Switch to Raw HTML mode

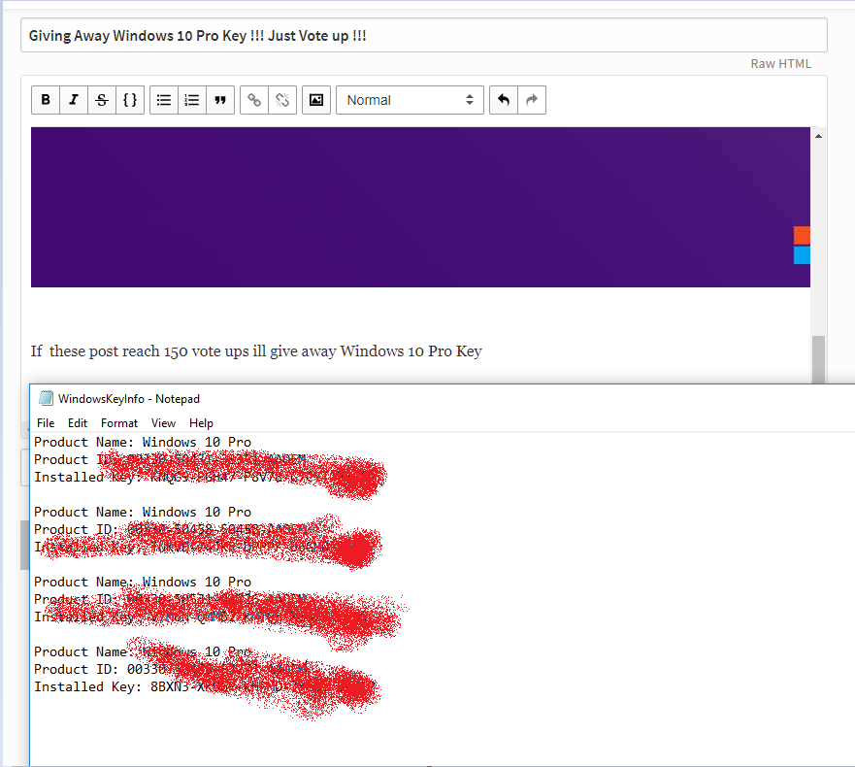click(781, 64)
